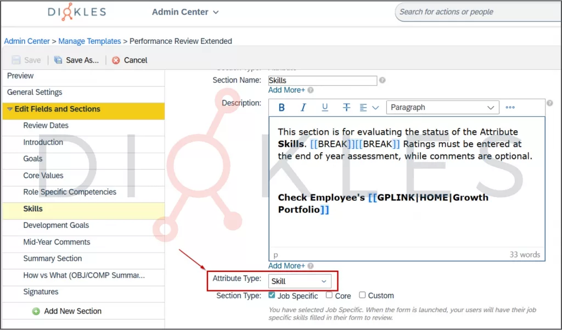Check the Custom section type checkbox
The image size is (562, 330).
tap(362, 295)
